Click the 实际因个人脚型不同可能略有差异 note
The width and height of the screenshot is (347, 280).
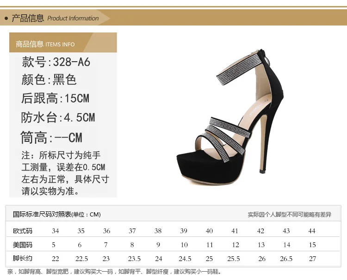point(290,214)
